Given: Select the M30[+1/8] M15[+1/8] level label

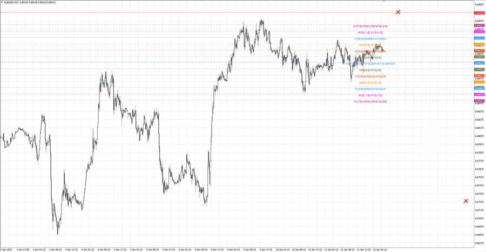Looking at the screenshot, I should point(370,32).
